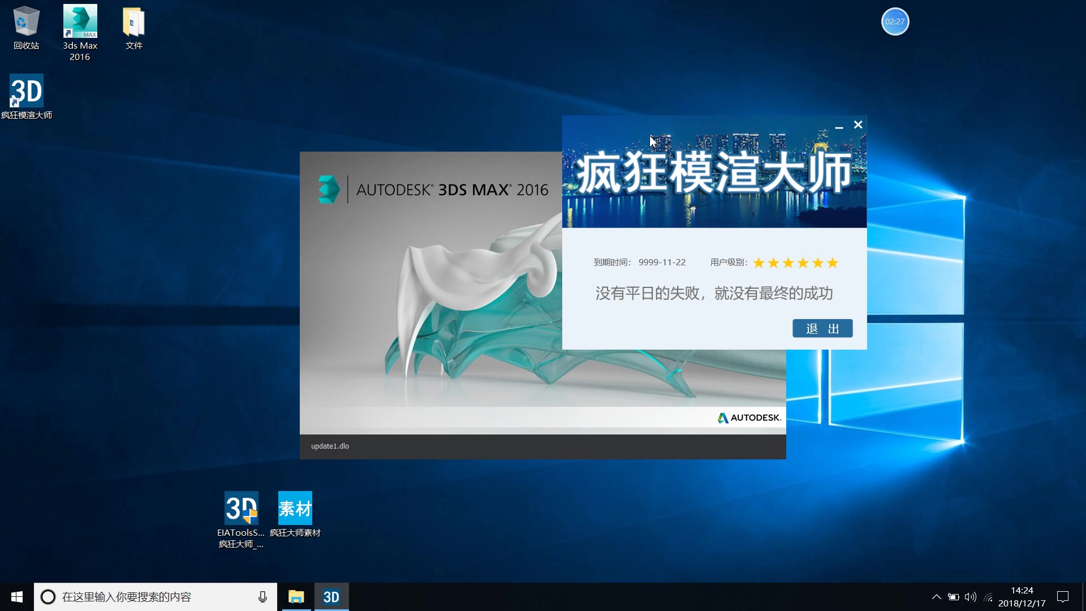
Task: Click the round 02:27 timer widget
Action: click(x=895, y=21)
